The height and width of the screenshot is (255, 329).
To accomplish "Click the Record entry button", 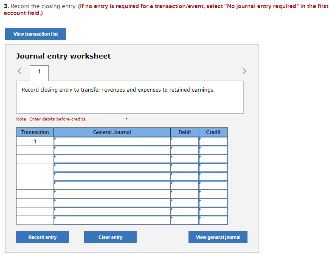I will click(x=42, y=237).
